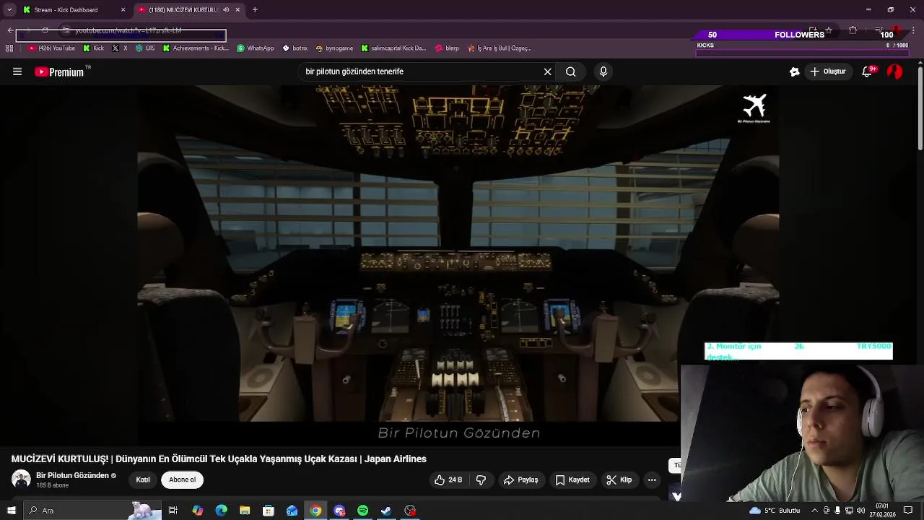Go to YouTube Premium home logo
The image size is (924, 520).
pos(62,71)
